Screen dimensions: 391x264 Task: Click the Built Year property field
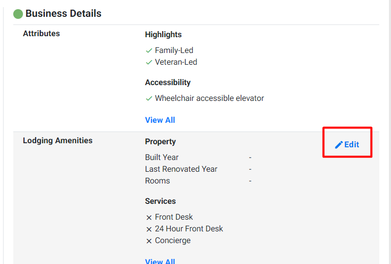pyautogui.click(x=198, y=157)
